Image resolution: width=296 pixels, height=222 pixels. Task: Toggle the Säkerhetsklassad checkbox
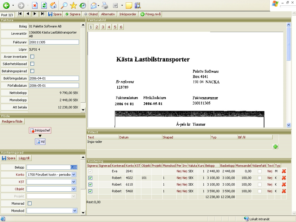[x=32, y=64]
